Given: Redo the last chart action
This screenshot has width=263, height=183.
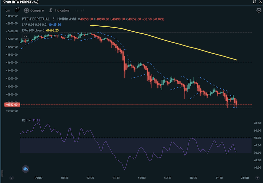Looking at the screenshot, I should pos(83,10).
